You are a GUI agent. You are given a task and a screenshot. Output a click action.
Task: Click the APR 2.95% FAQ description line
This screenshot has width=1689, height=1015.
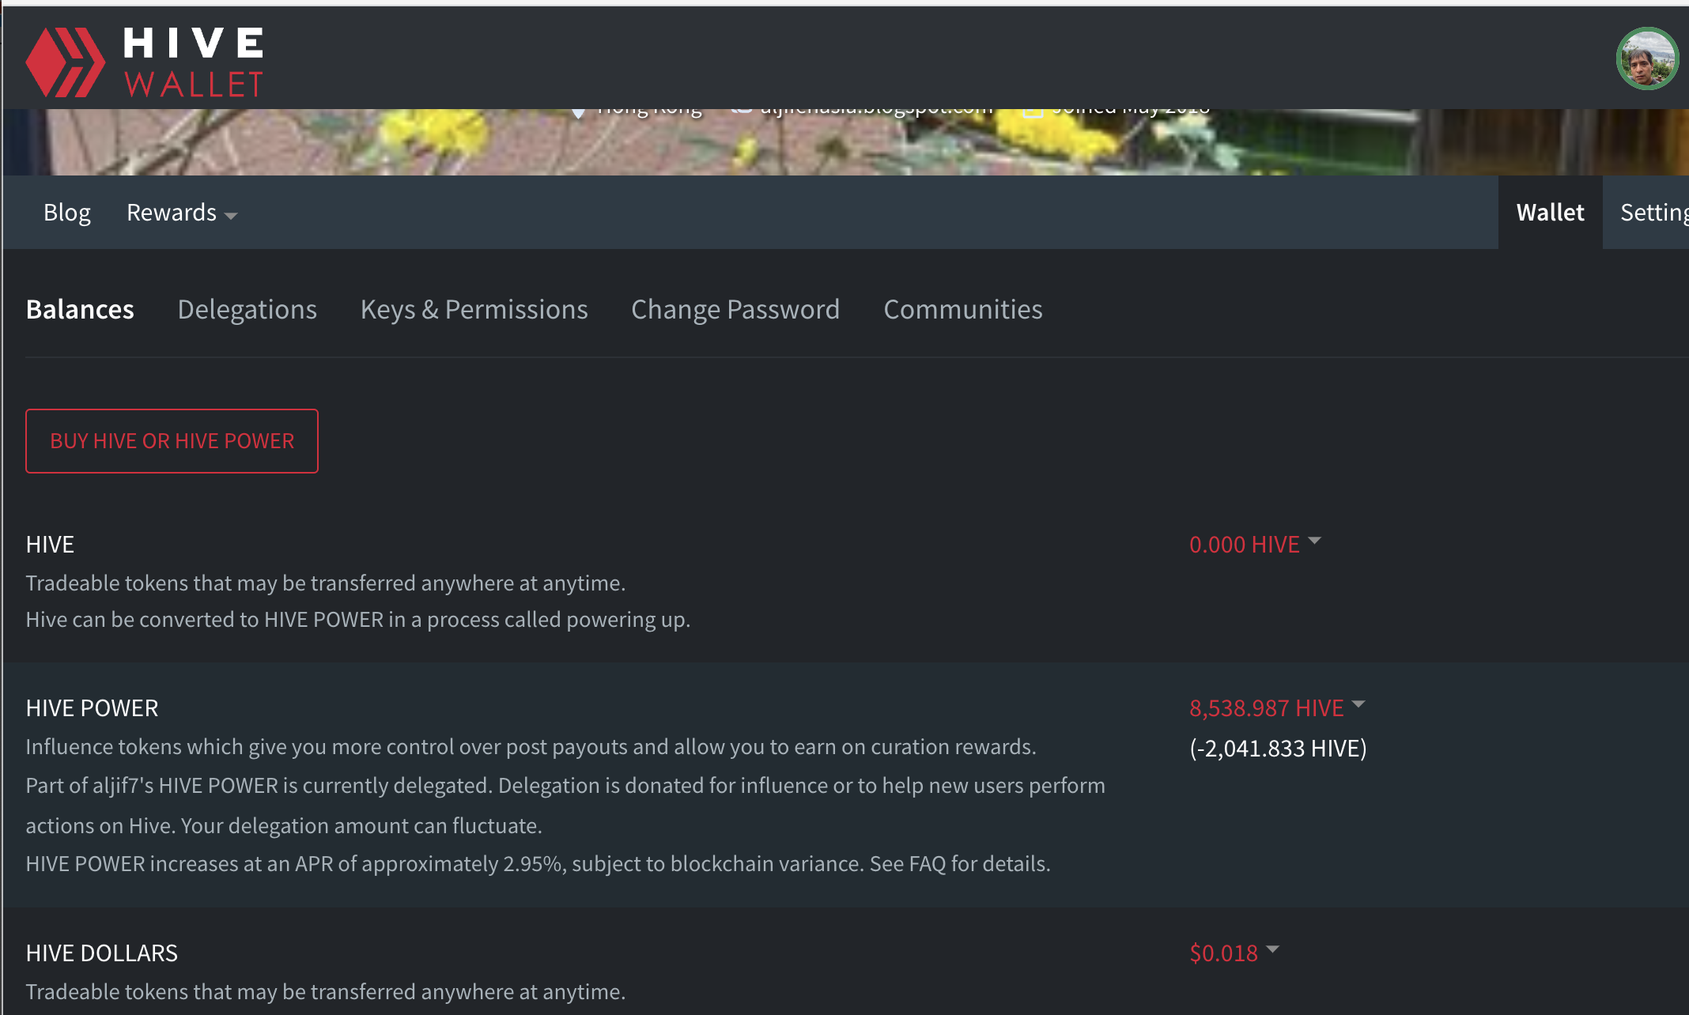[x=538, y=863]
